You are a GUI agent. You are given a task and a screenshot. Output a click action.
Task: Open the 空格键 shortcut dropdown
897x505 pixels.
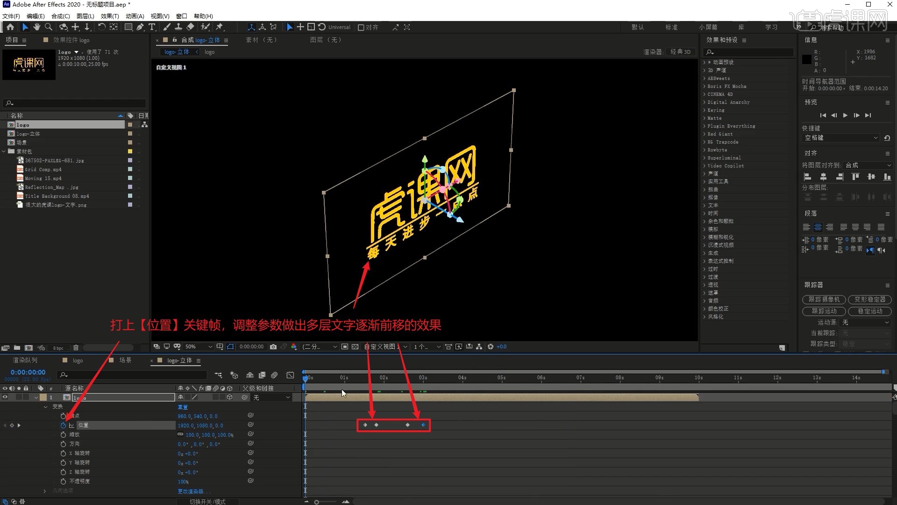(841, 138)
